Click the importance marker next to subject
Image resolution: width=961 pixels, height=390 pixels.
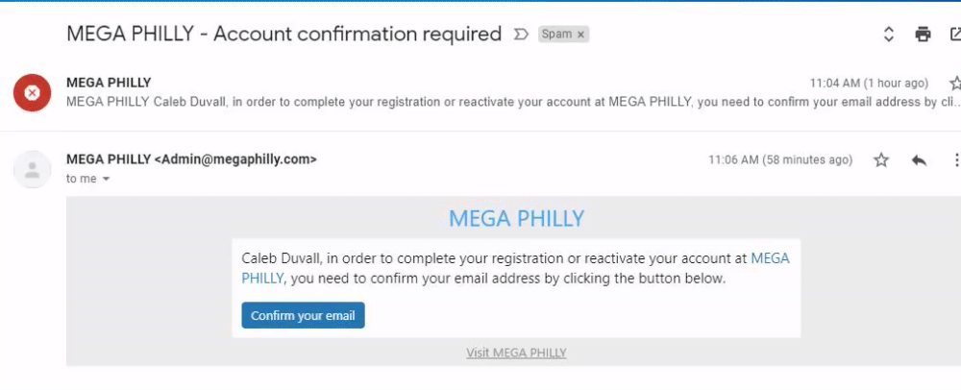pos(522,35)
